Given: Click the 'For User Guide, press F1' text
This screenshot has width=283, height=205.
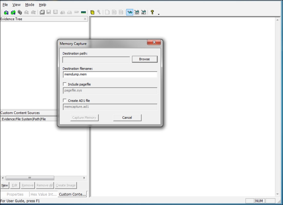Looking at the screenshot, I should [x=20, y=201].
